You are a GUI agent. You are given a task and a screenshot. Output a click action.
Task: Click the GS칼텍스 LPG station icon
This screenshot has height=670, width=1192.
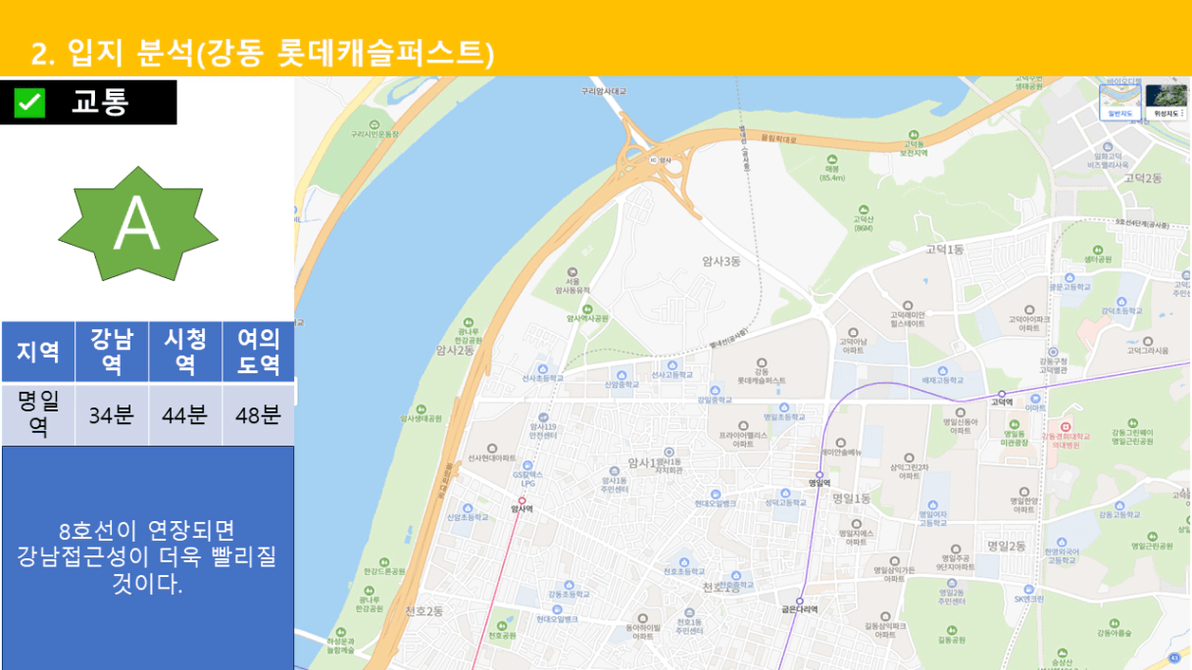coord(527,464)
